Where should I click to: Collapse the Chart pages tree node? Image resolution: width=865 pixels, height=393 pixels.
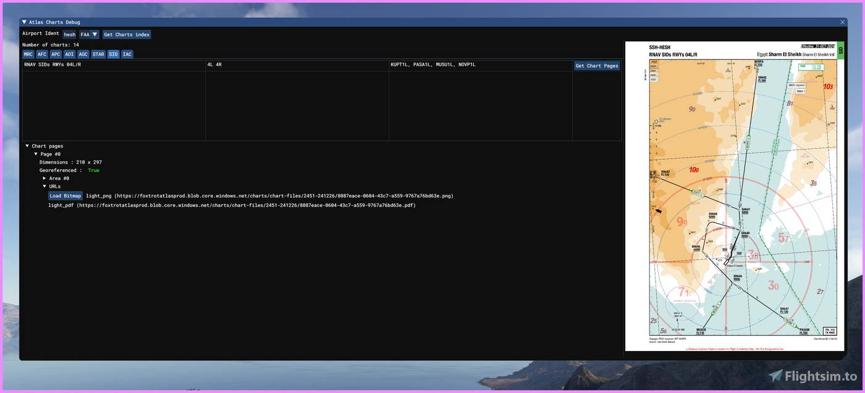(27, 146)
